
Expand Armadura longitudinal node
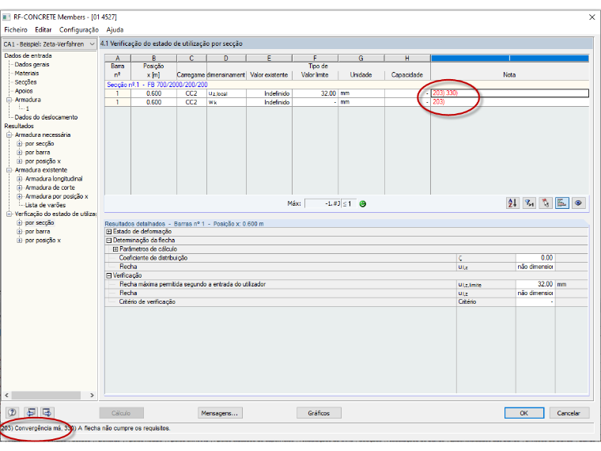pyautogui.click(x=20, y=179)
